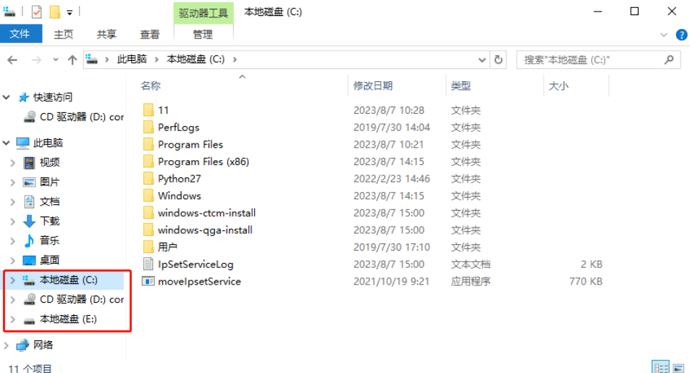
Task: Select CD 驱动器 (D:) under 此电脑
Action: pyautogui.click(x=81, y=299)
